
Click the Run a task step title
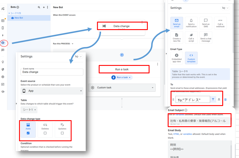pyautogui.click(x=122, y=69)
